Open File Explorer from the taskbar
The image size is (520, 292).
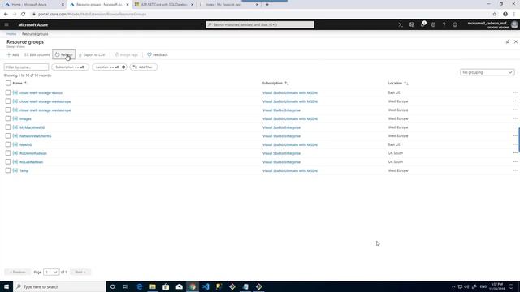(x=153, y=286)
